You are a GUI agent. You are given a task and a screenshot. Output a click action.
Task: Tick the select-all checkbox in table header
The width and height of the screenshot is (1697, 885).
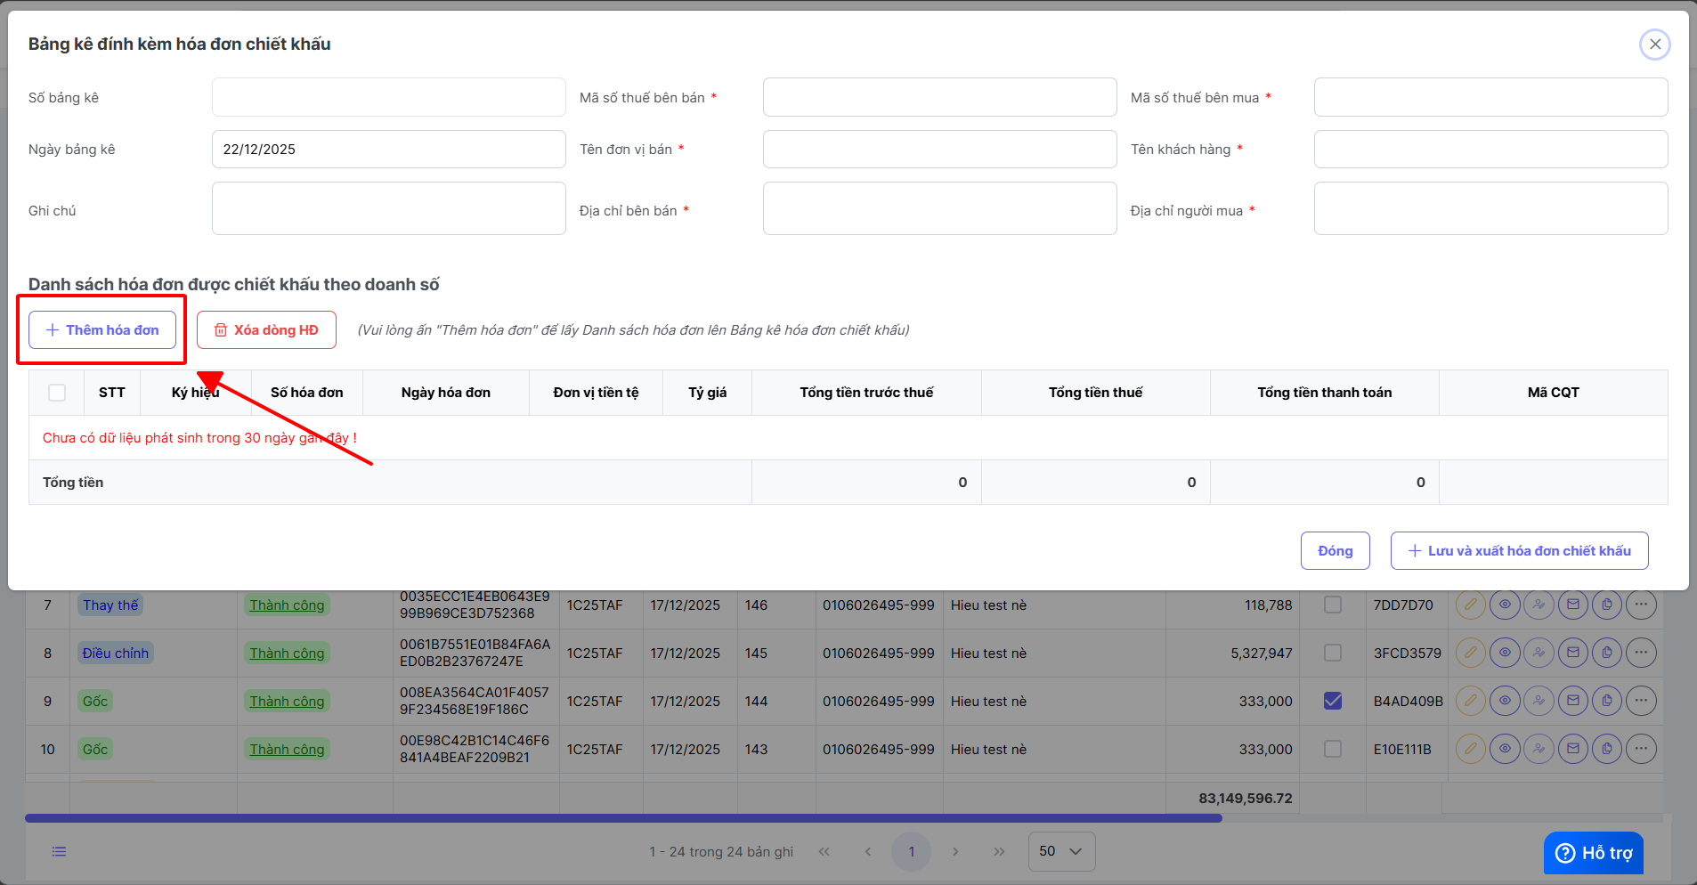[57, 393]
